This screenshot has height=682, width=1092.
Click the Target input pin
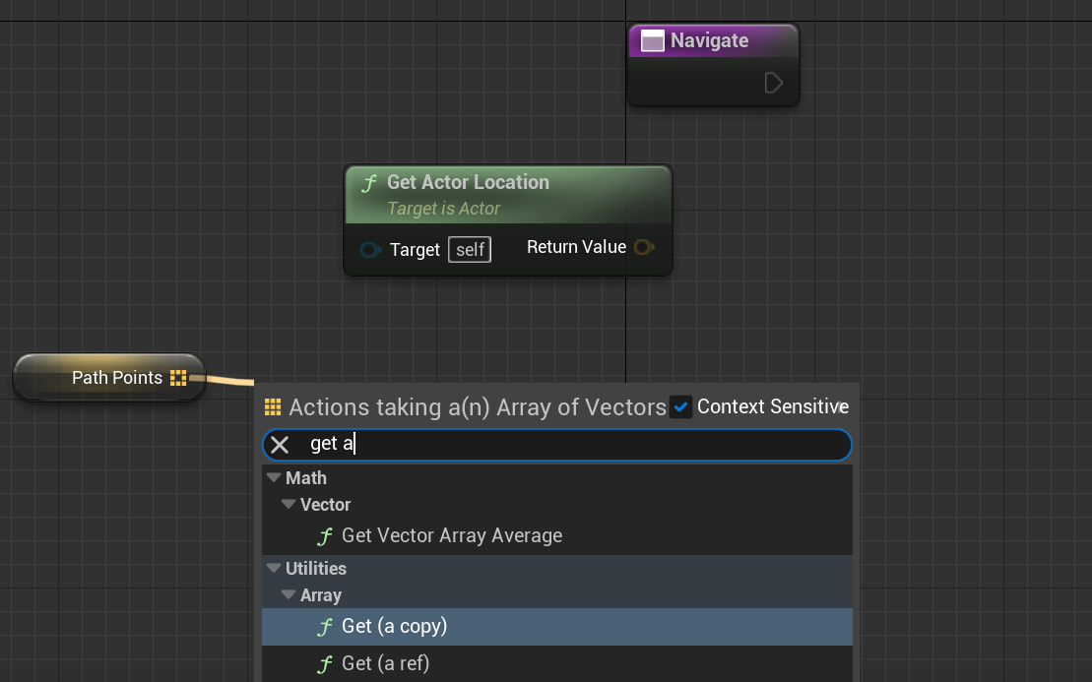tap(369, 250)
